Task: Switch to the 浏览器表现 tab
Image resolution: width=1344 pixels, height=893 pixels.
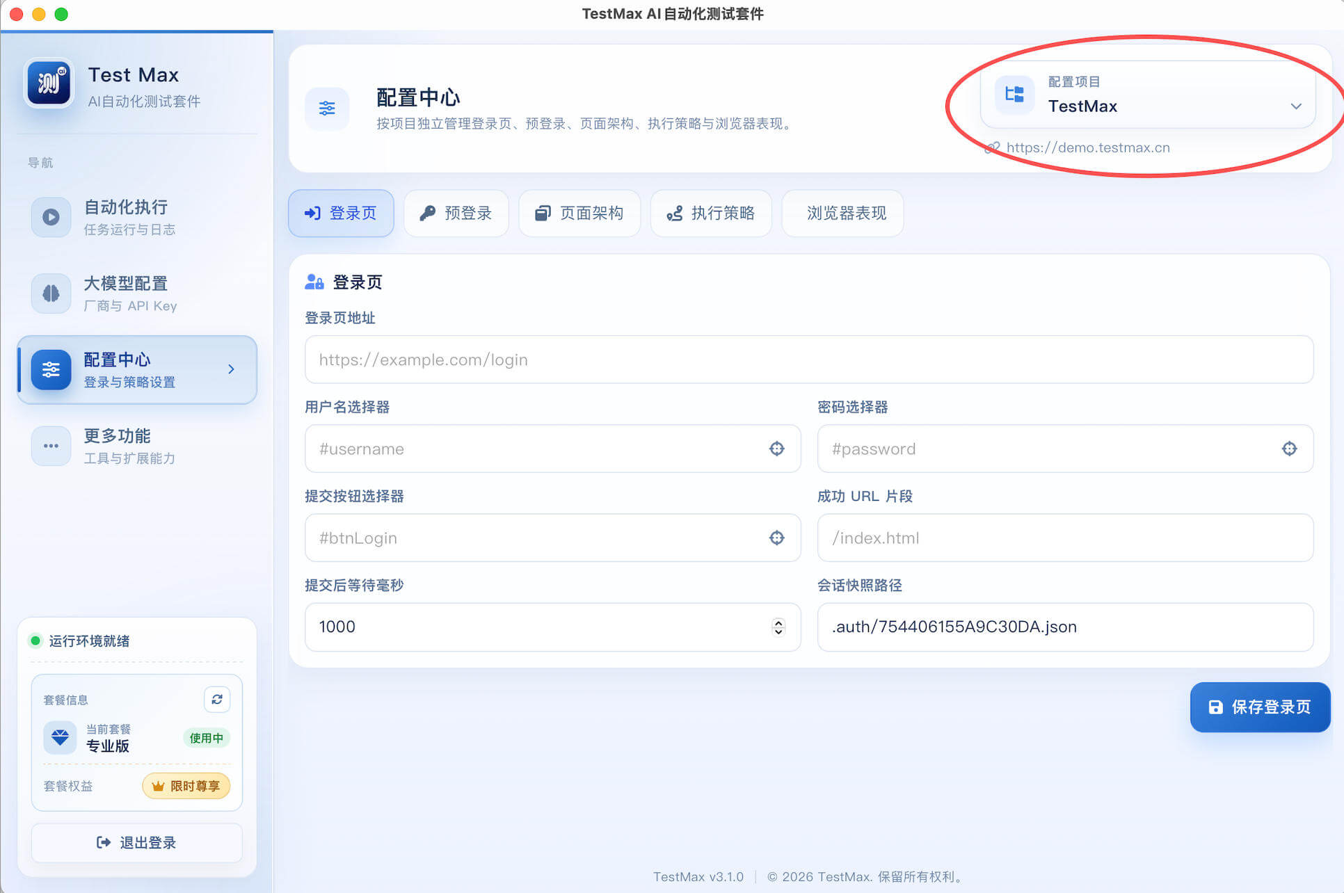Action: pyautogui.click(x=843, y=213)
